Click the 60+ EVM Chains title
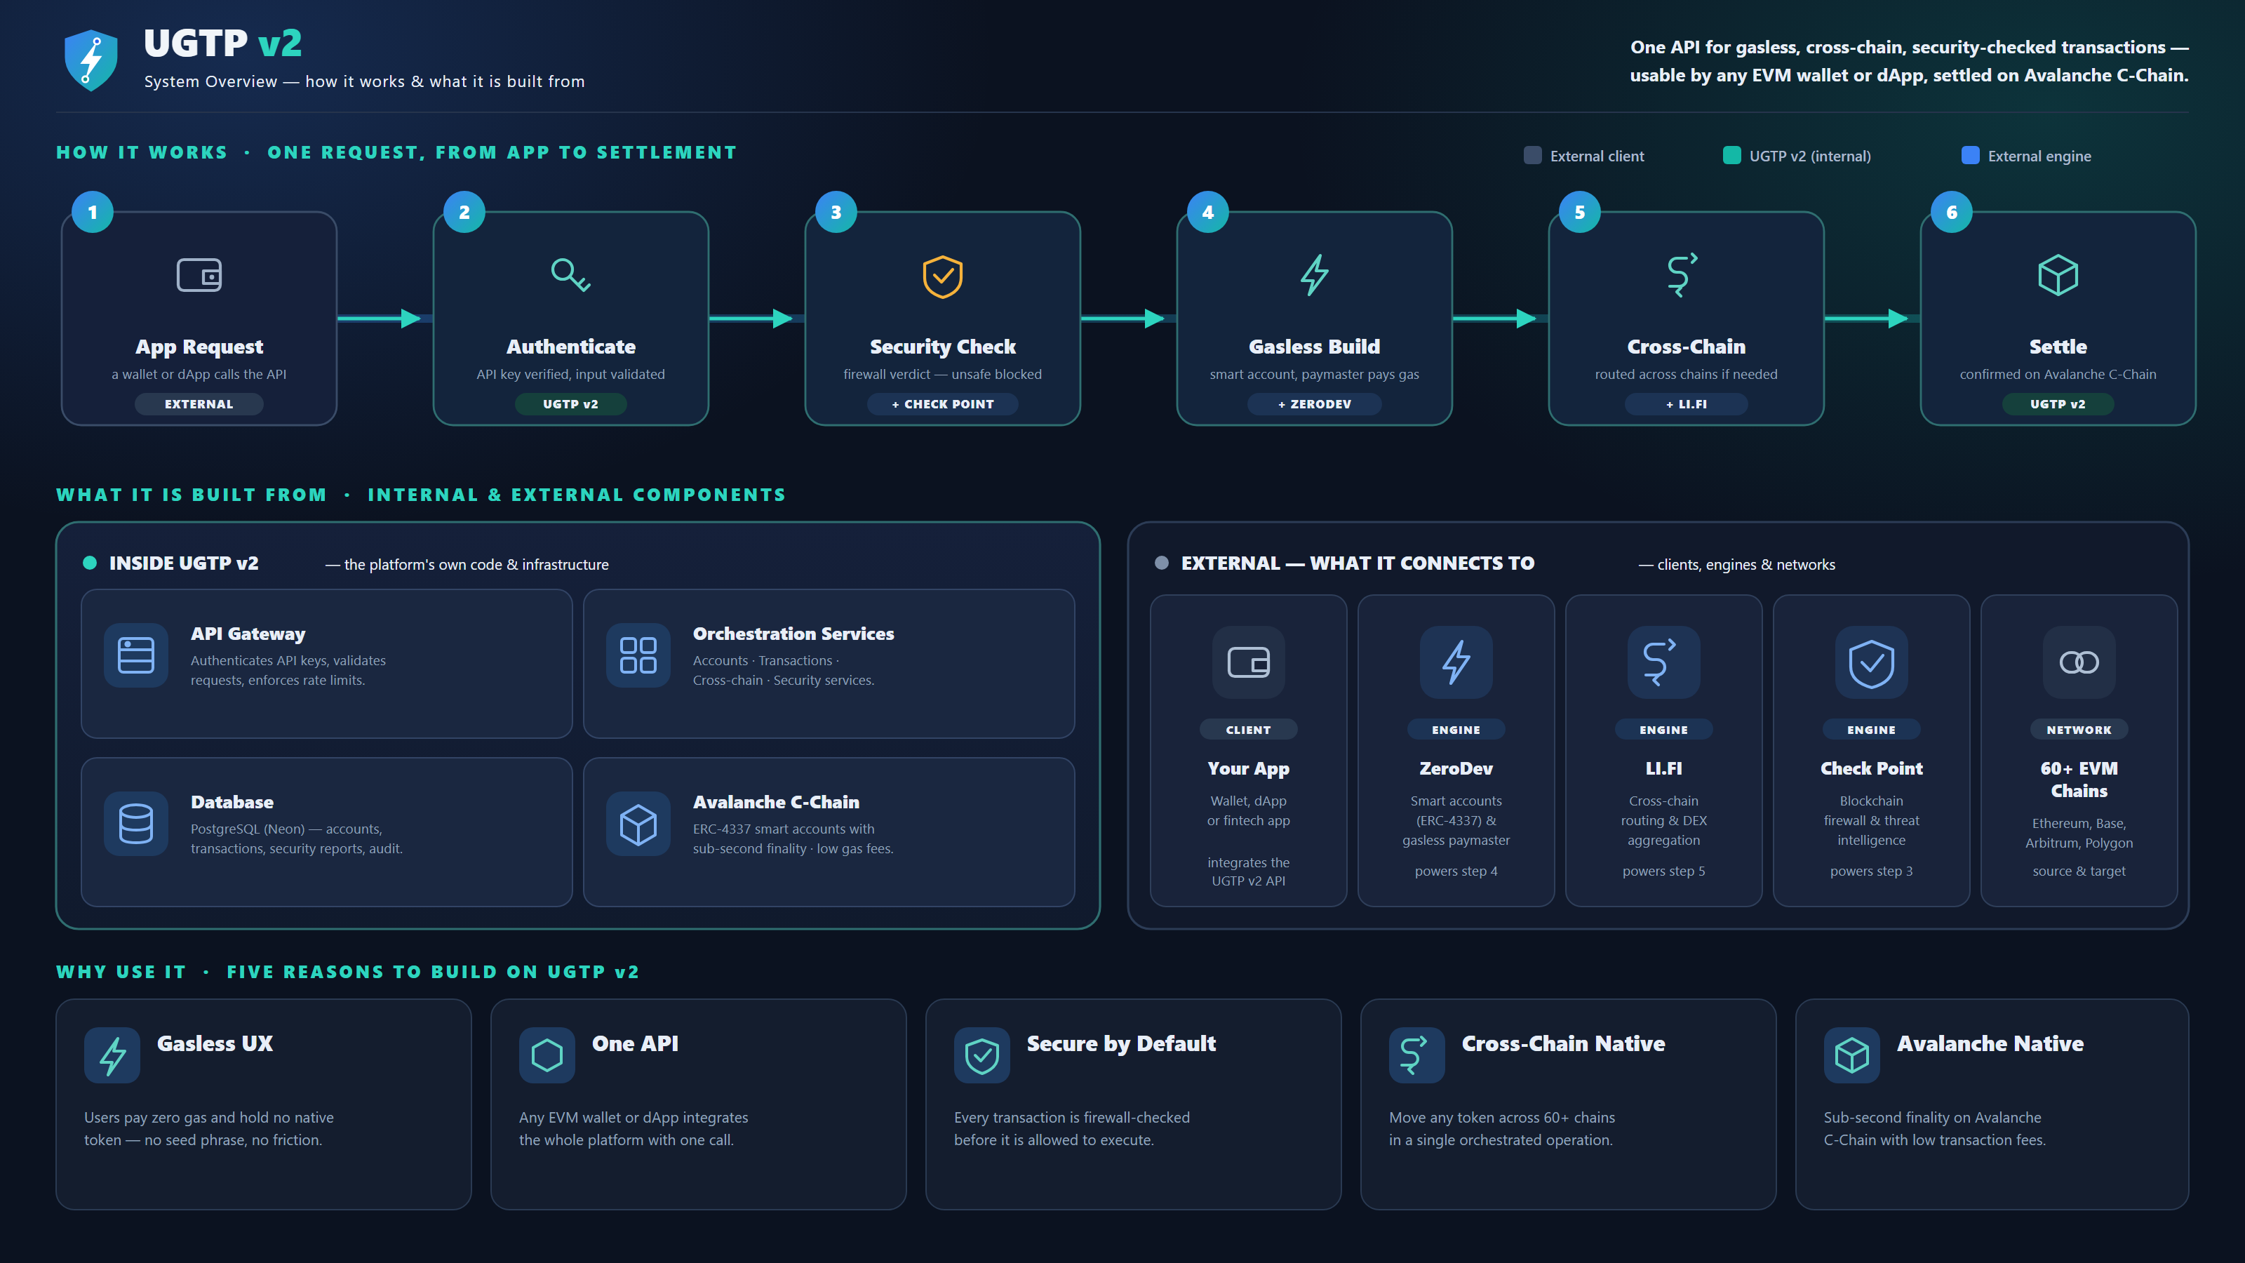 coord(2079,780)
